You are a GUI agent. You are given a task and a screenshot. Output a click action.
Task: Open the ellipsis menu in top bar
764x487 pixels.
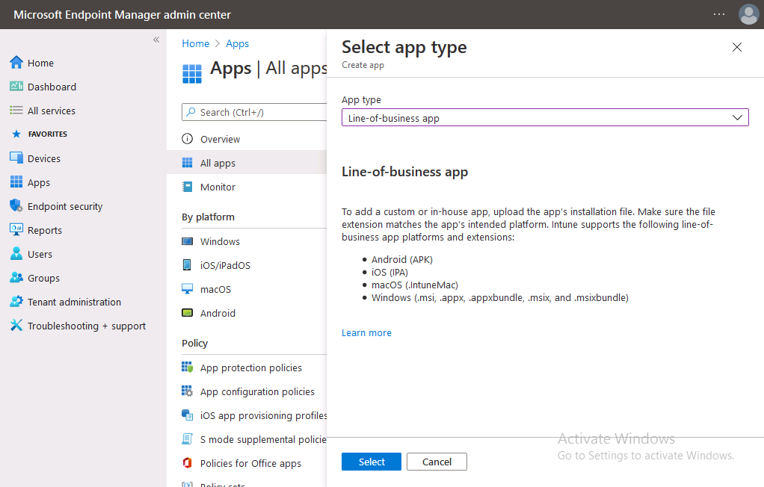point(719,14)
